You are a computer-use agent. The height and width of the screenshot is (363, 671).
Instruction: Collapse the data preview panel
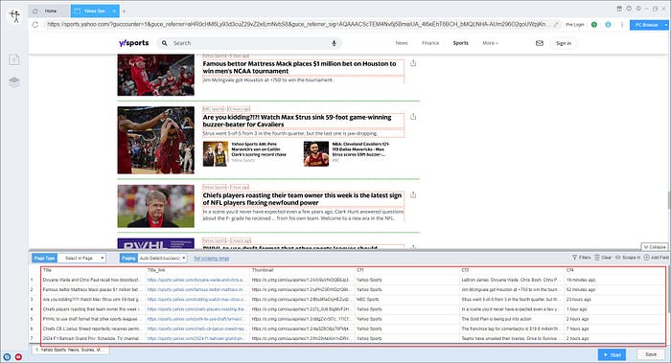(x=655, y=247)
